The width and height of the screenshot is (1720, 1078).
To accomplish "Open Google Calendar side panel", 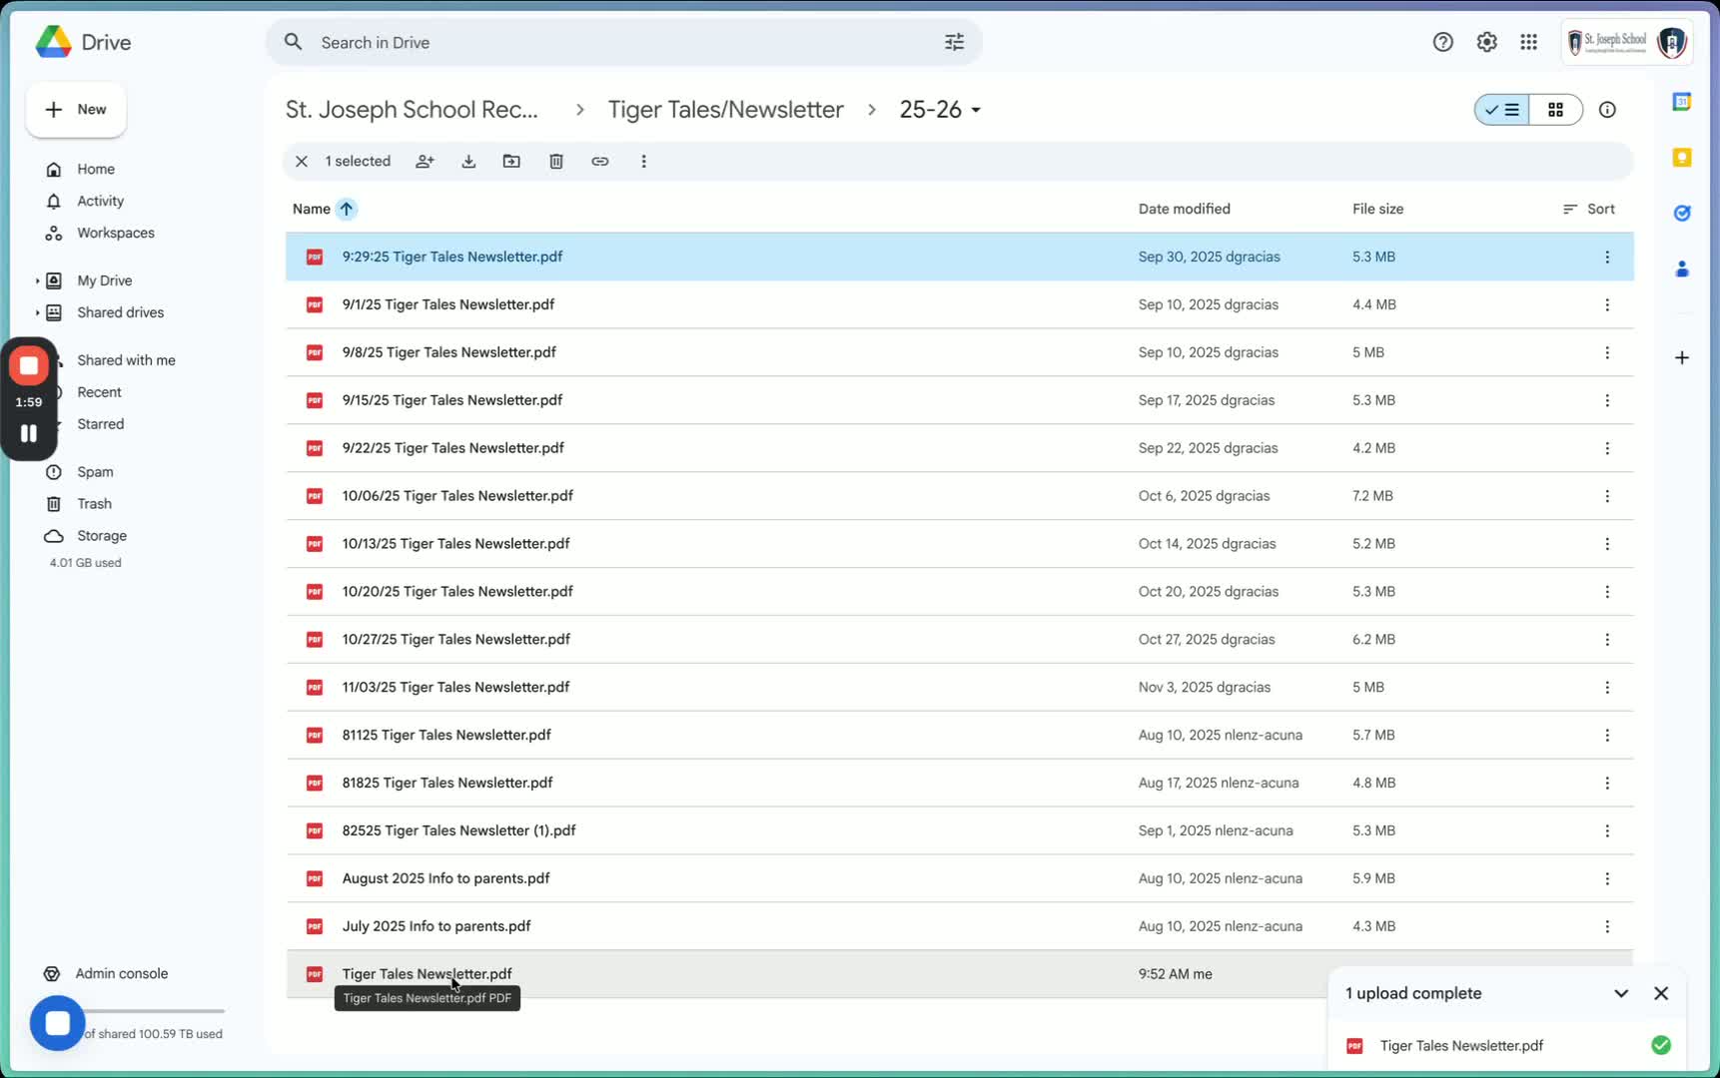I will (1682, 102).
